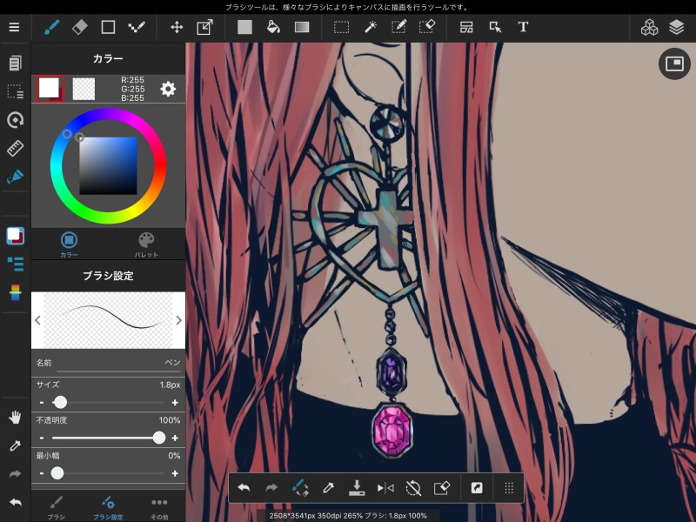The width and height of the screenshot is (696, 522).
Task: Select the fill rectangle tool
Action: [x=244, y=27]
